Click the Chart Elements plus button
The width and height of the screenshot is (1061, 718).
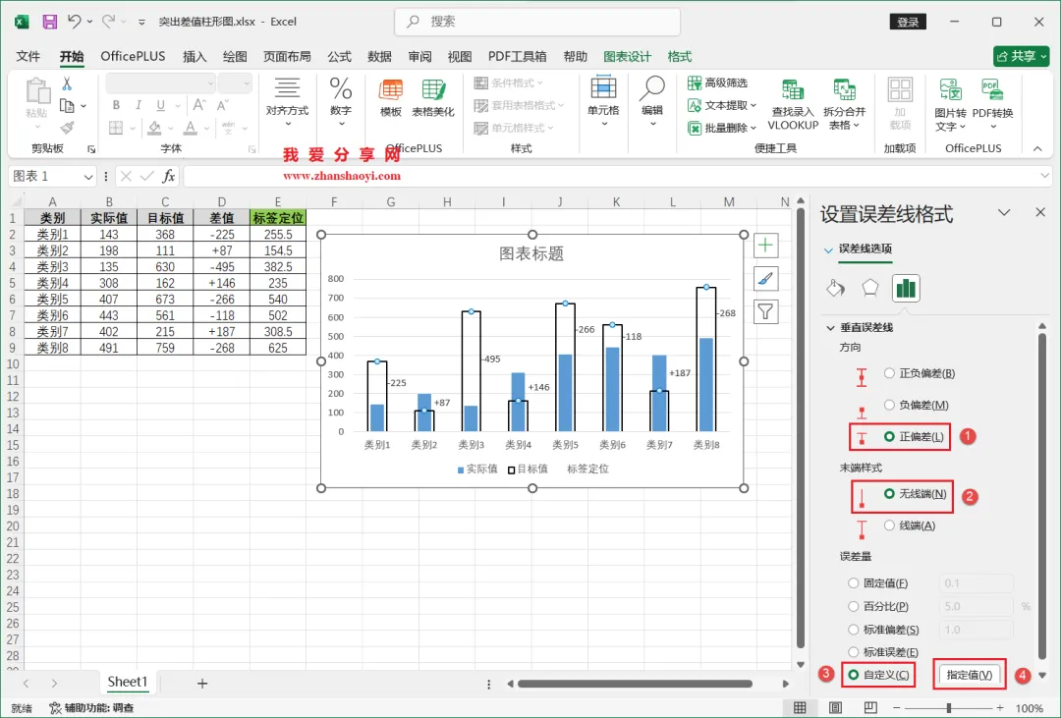click(765, 245)
